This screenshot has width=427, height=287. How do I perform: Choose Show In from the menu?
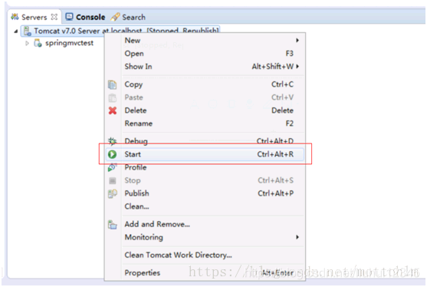(x=205, y=67)
